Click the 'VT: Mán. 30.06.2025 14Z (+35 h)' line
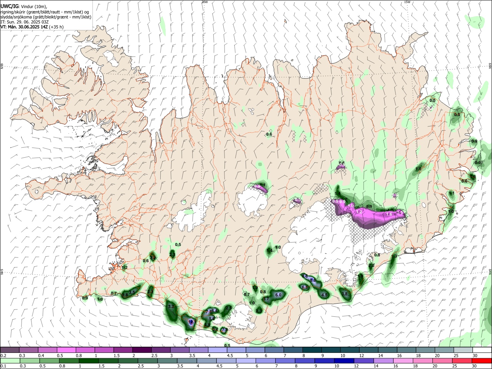This screenshot has width=492, height=369. click(x=32, y=27)
